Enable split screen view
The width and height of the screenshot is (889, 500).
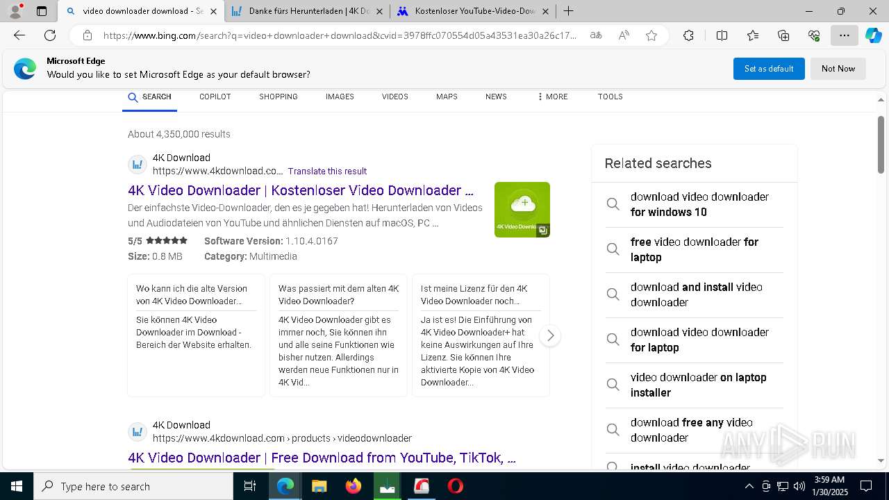[722, 35]
